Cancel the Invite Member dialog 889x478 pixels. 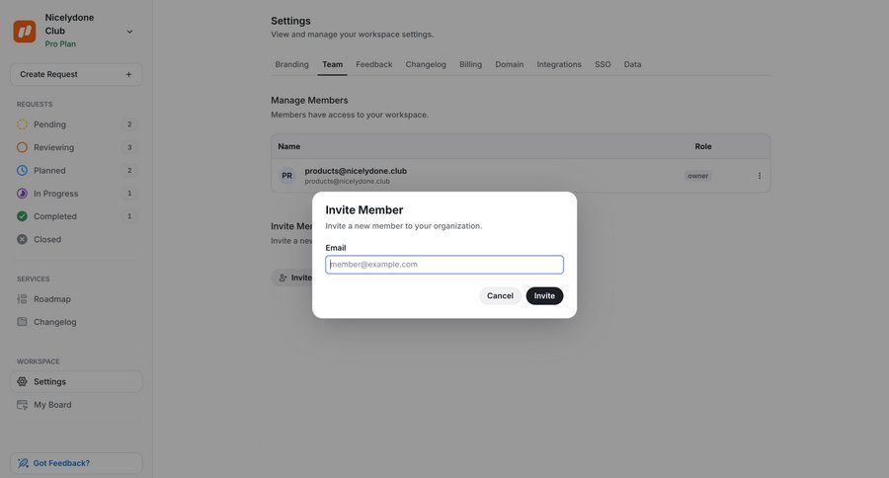coord(500,296)
